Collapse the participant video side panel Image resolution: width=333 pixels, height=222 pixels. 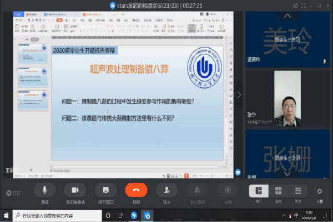(239, 94)
